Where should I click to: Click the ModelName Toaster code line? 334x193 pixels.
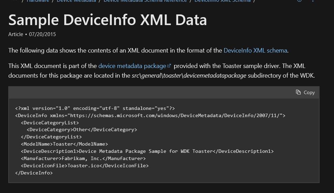tap(65, 144)
